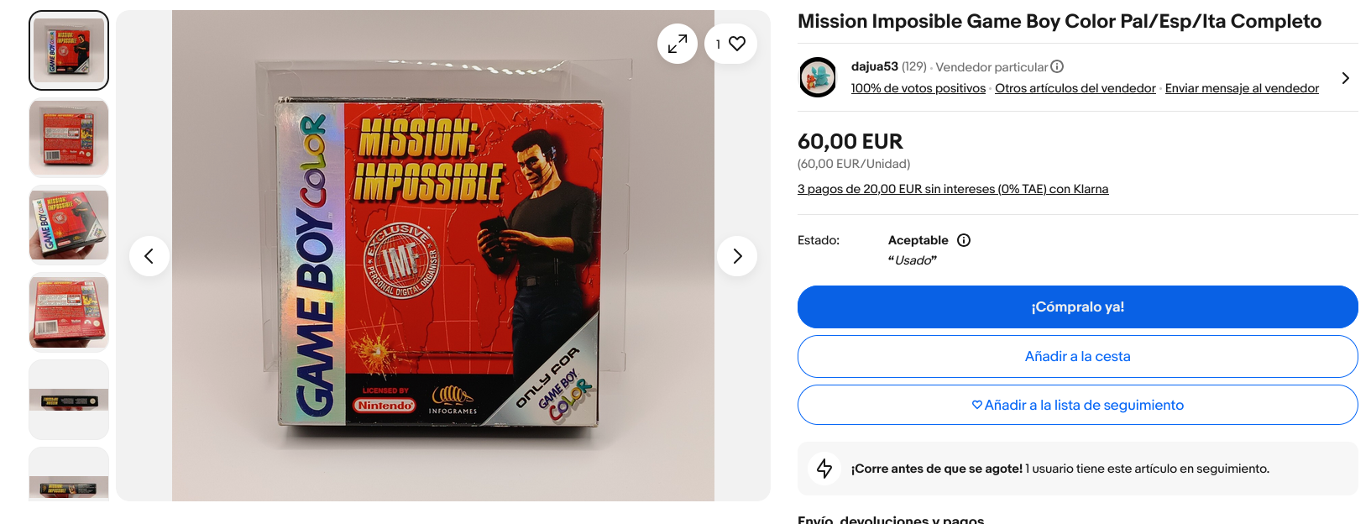Select the third thumbnail of the hand-held box
This screenshot has height=524, width=1371.
click(x=69, y=225)
